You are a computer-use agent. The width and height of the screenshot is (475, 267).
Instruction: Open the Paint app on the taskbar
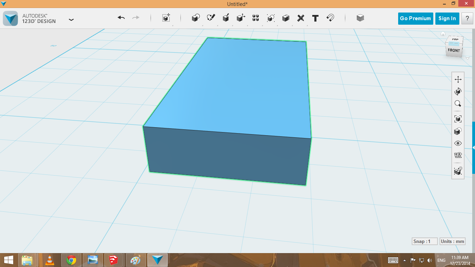(x=136, y=260)
